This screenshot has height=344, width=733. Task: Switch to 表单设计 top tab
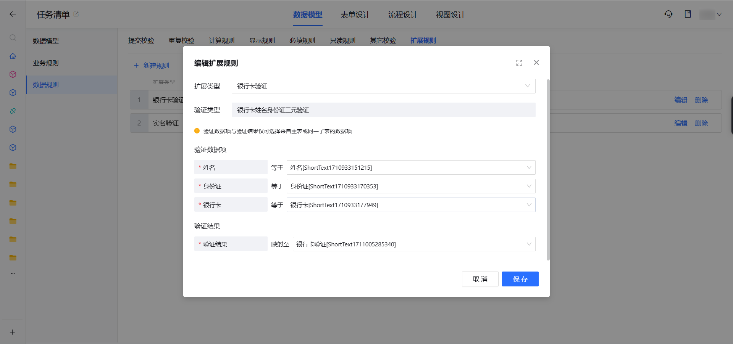point(355,14)
